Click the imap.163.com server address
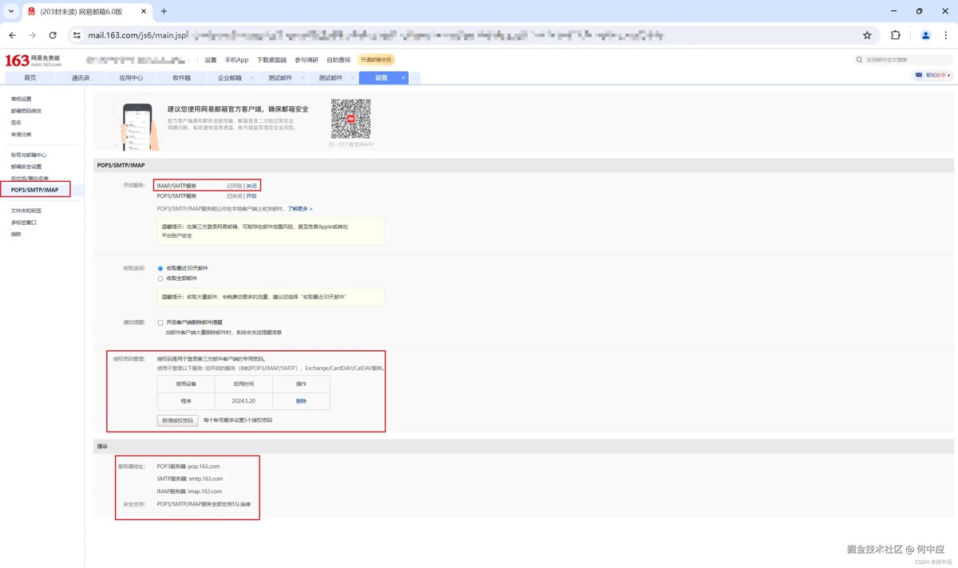 click(205, 491)
